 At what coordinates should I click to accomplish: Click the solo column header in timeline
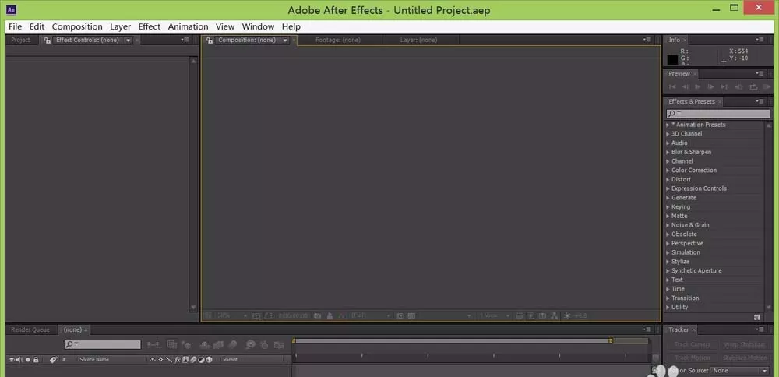pyautogui.click(x=28, y=360)
